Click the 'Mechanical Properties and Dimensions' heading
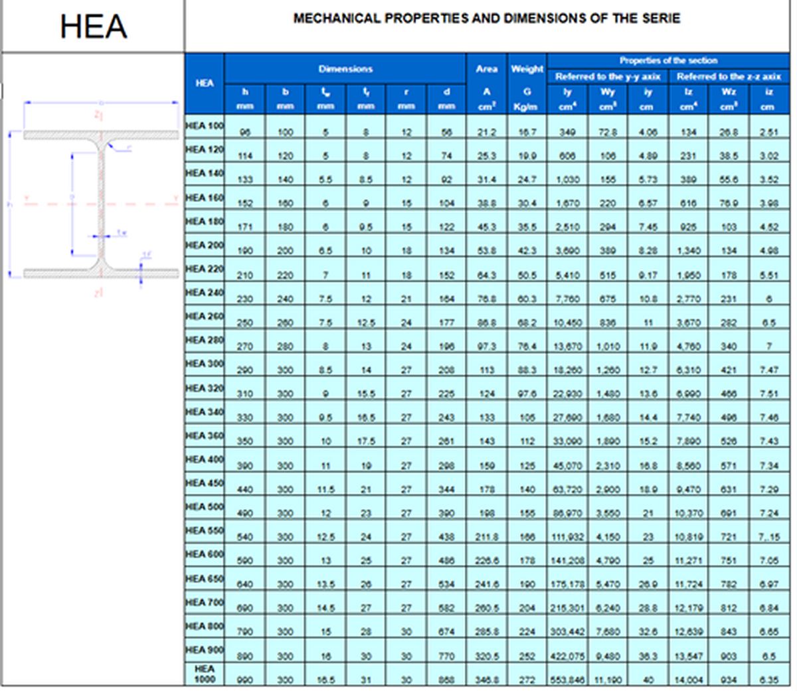Viewport: 797px width, 691px height. 487,19
